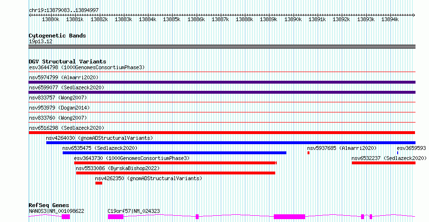Image resolution: width=429 pixels, height=222 pixels.
Task: Open the nsv6516298 (Sedlazeck2020) variant label
Action: (x=67, y=128)
